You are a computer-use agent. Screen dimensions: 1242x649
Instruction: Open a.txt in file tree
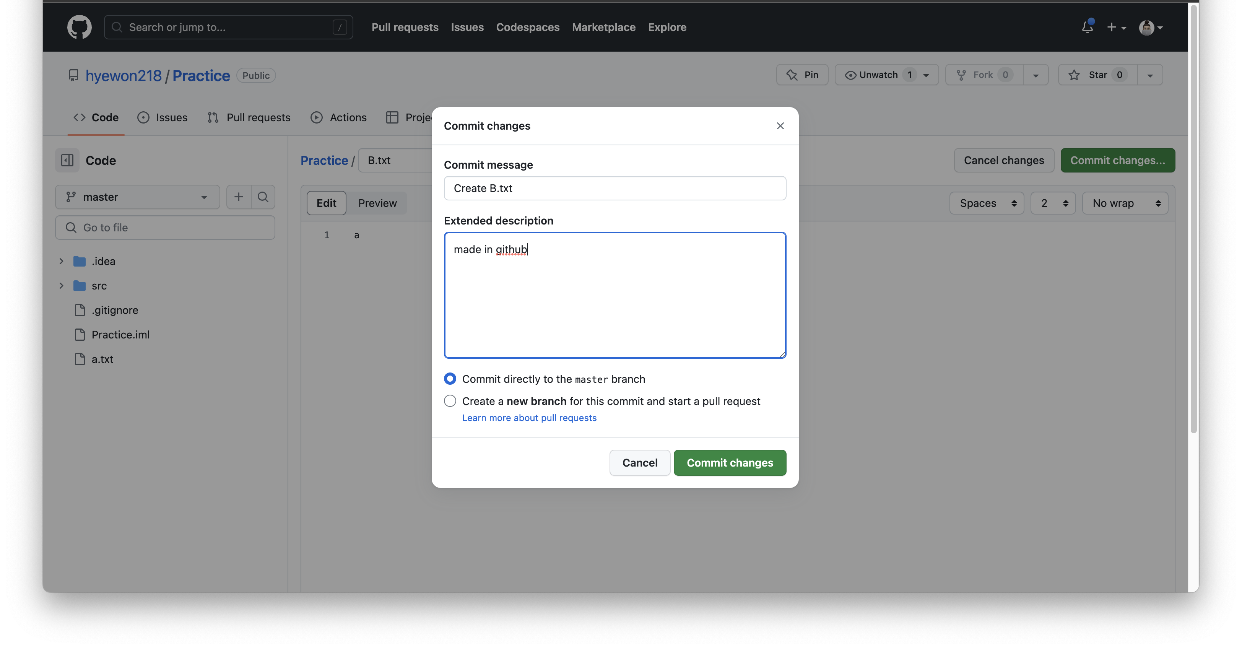coord(102,359)
